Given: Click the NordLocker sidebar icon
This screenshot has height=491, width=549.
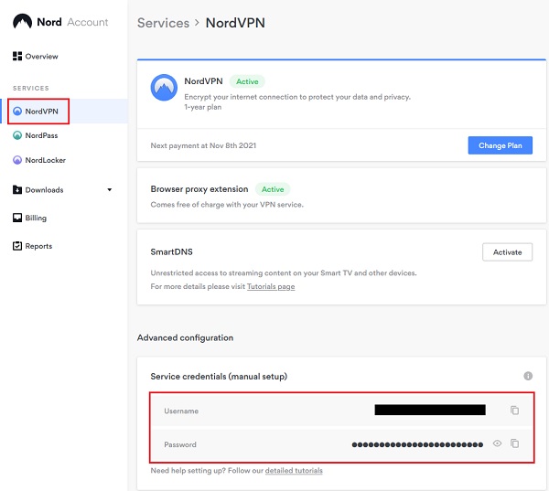Looking at the screenshot, I should [x=17, y=160].
